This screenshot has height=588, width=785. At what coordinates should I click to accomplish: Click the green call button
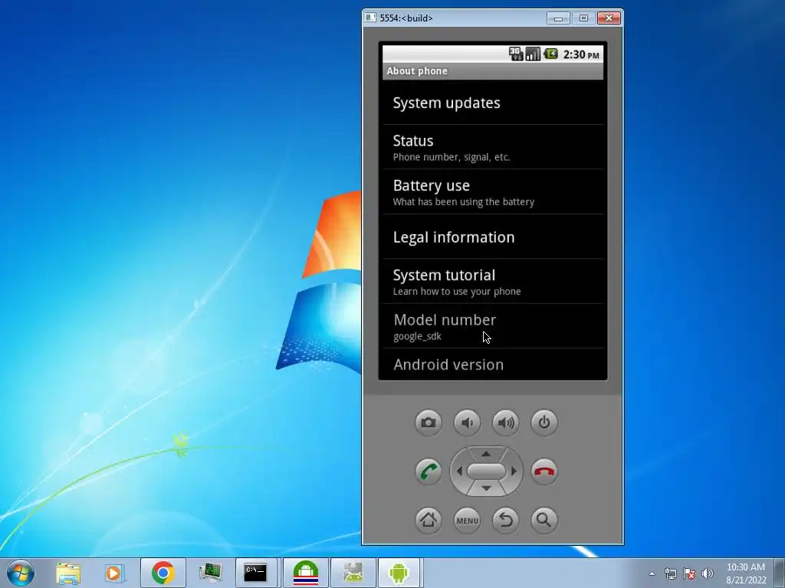[x=428, y=471]
